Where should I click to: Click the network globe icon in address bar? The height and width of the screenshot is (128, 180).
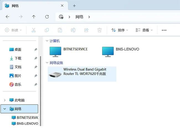click(61, 17)
